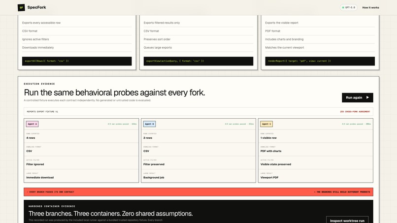Click "Downloads immediately" text
397x223 pixels.
coord(38,48)
